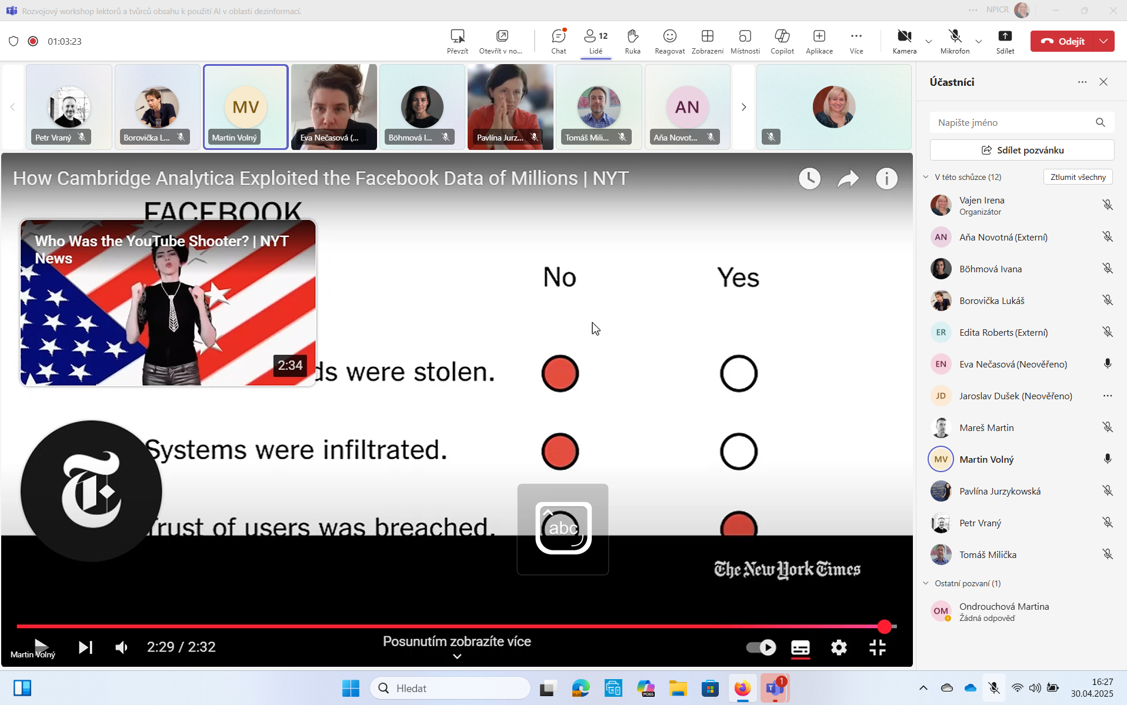
Task: Mute Martin Volný's microphone in list
Action: coord(1107,459)
